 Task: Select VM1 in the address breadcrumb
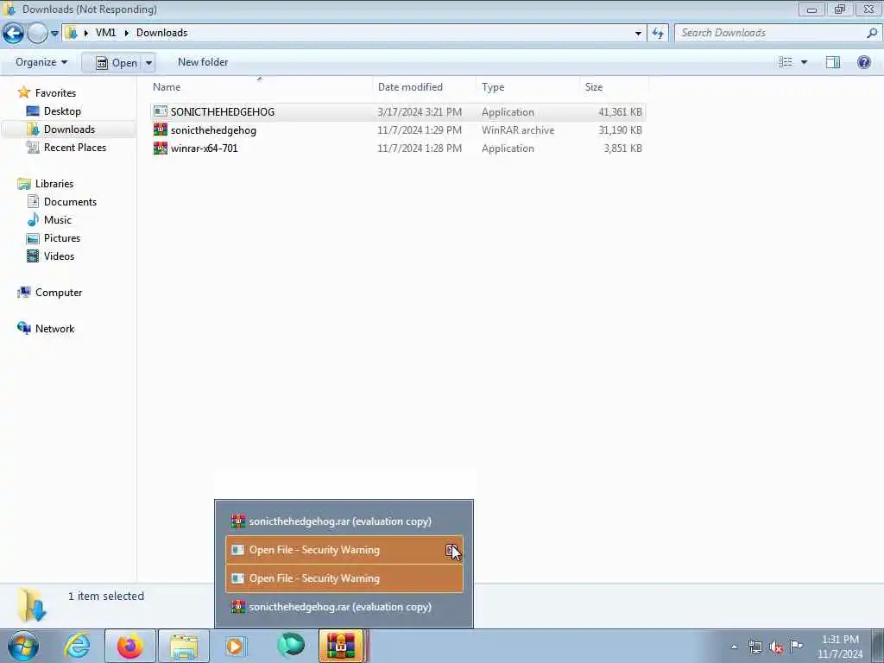[x=105, y=33]
